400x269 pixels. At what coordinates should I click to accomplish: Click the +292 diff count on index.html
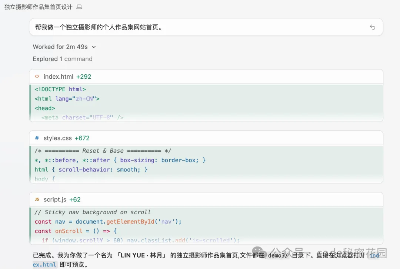point(84,76)
